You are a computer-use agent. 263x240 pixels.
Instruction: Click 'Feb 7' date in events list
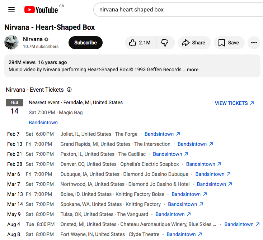pyautogui.click(x=13, y=134)
